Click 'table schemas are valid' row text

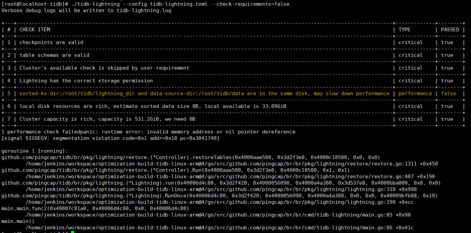click(x=55, y=55)
